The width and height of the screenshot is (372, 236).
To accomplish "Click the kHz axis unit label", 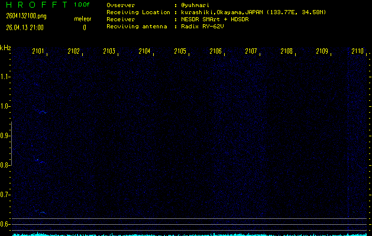I will pos(5,48).
